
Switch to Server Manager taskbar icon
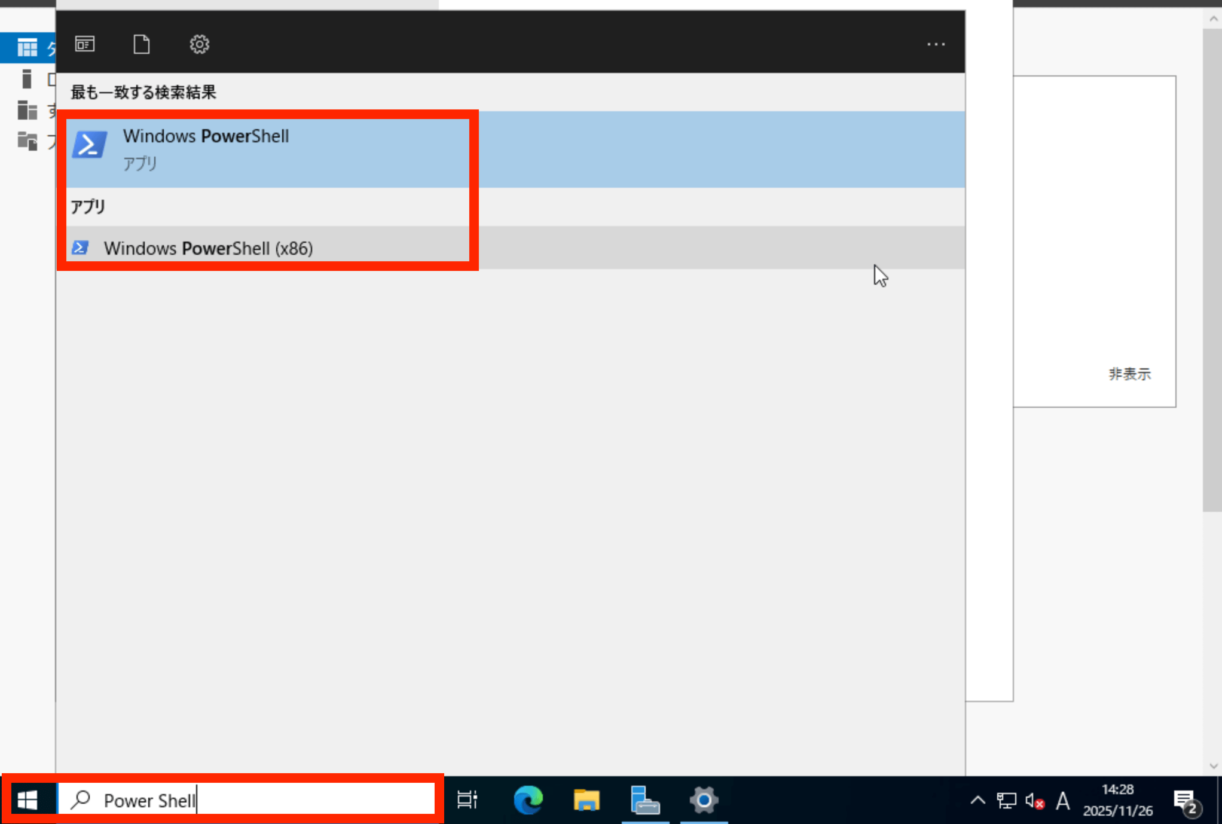pyautogui.click(x=644, y=799)
